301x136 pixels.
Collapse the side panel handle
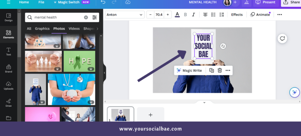[104, 73]
